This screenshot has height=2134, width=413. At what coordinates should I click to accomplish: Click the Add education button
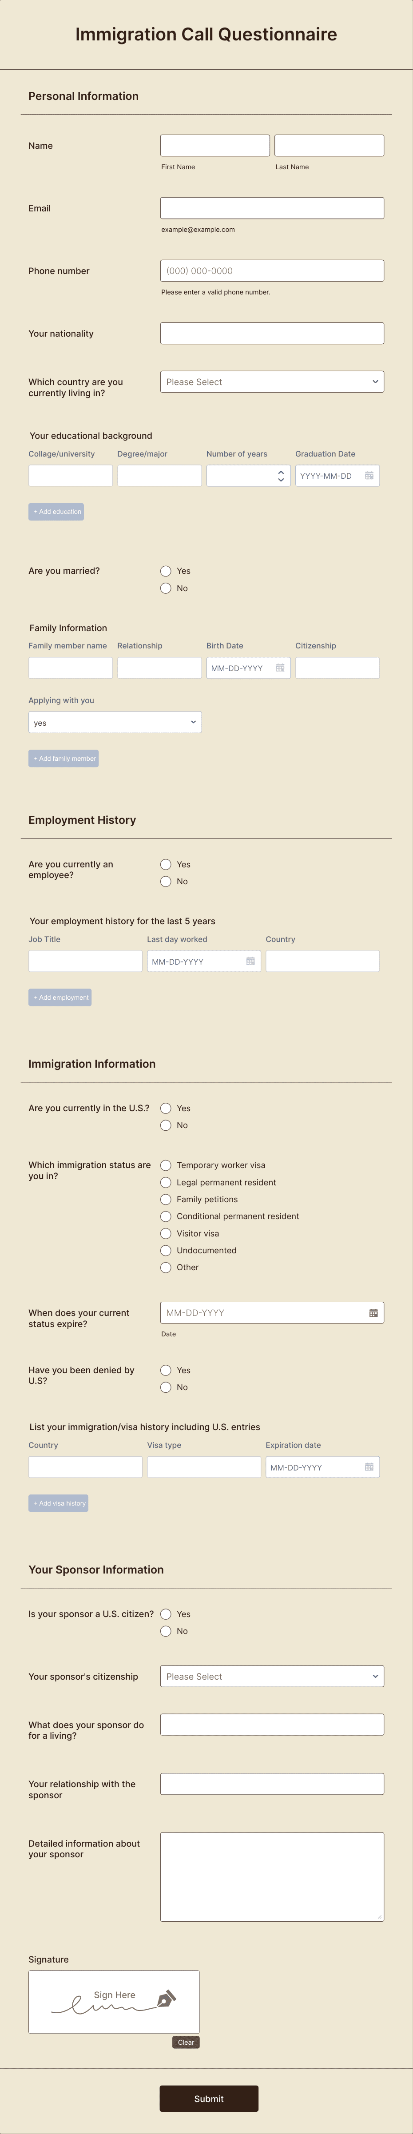(x=56, y=511)
